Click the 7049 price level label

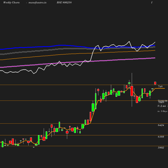click(161, 102)
